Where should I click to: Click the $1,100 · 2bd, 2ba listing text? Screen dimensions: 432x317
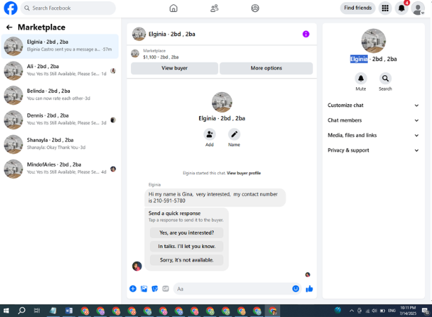point(160,57)
